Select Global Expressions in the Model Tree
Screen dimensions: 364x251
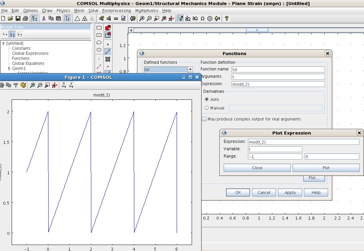point(30,53)
